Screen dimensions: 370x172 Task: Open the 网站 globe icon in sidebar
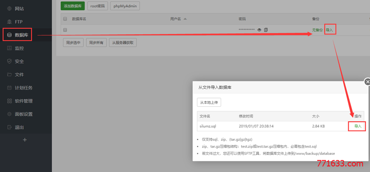[x=9, y=9]
